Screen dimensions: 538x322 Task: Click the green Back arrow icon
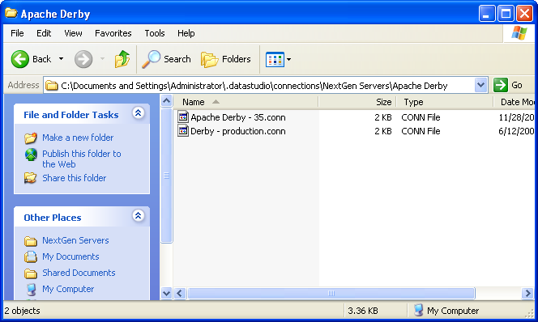[x=20, y=59]
